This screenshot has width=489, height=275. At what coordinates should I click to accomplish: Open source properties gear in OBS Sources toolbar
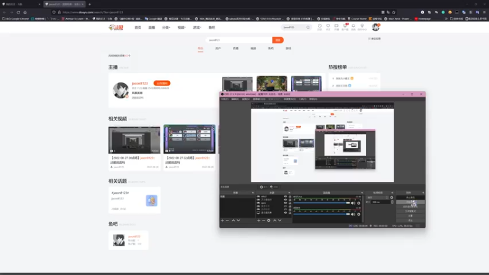[268, 221]
